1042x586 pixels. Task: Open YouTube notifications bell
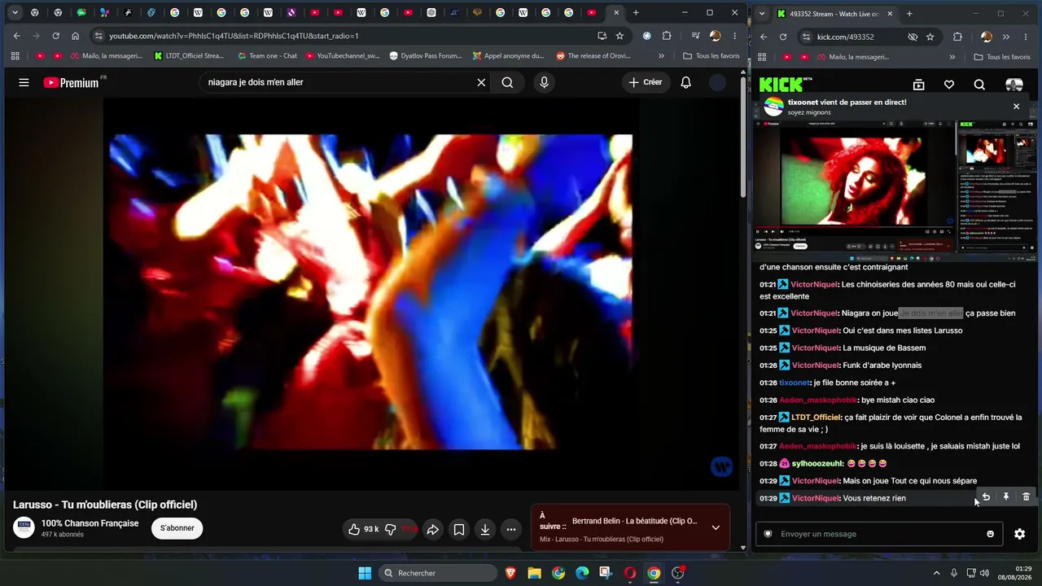685,82
